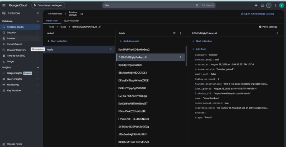Click the leads list scrollbar
Image resolution: width=286 pixels, height=147 pixels.
pos(186,56)
